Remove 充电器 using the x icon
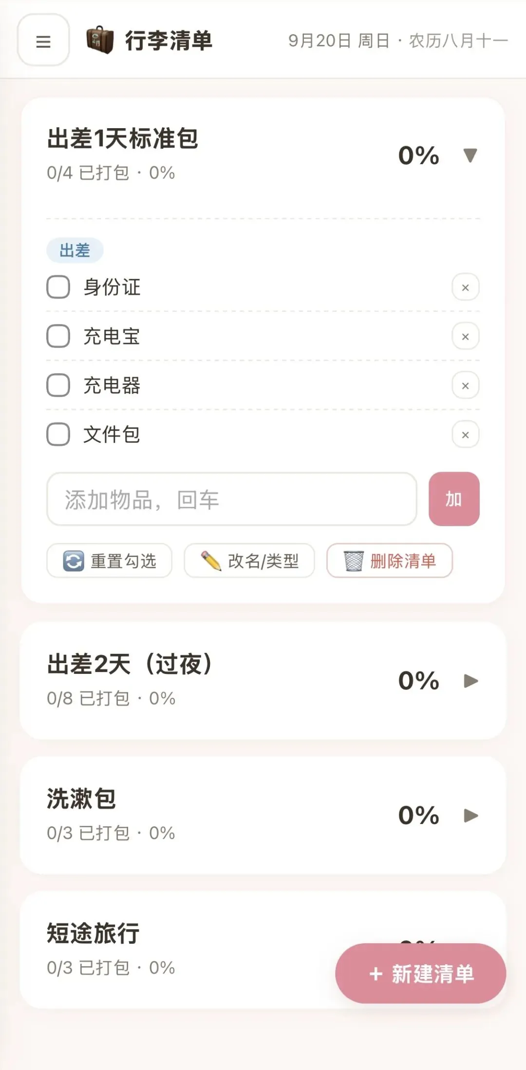Viewport: 526px width, 1070px height. tap(465, 385)
